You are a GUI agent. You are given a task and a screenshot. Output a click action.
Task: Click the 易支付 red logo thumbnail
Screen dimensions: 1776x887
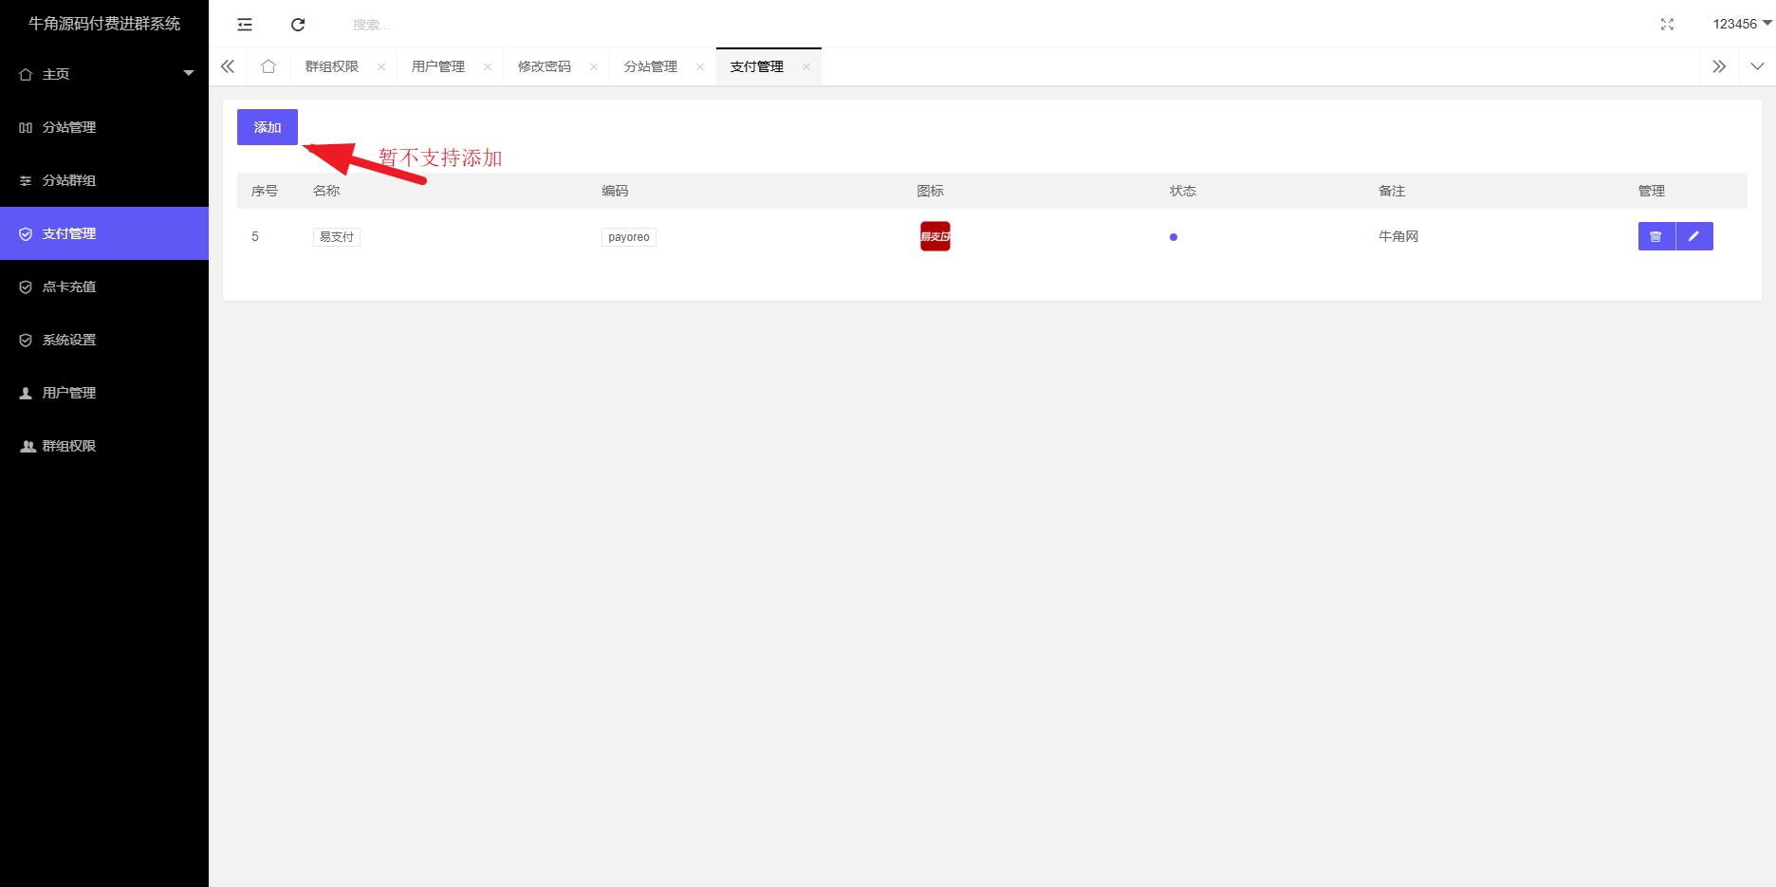click(x=934, y=236)
